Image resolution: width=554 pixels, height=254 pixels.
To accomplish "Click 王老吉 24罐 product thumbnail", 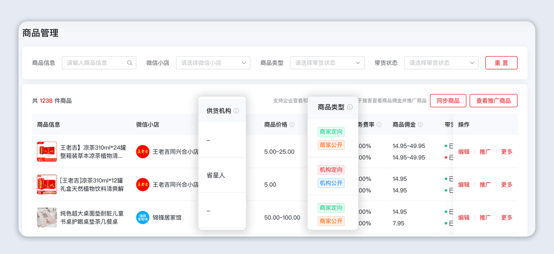I will coord(47,152).
